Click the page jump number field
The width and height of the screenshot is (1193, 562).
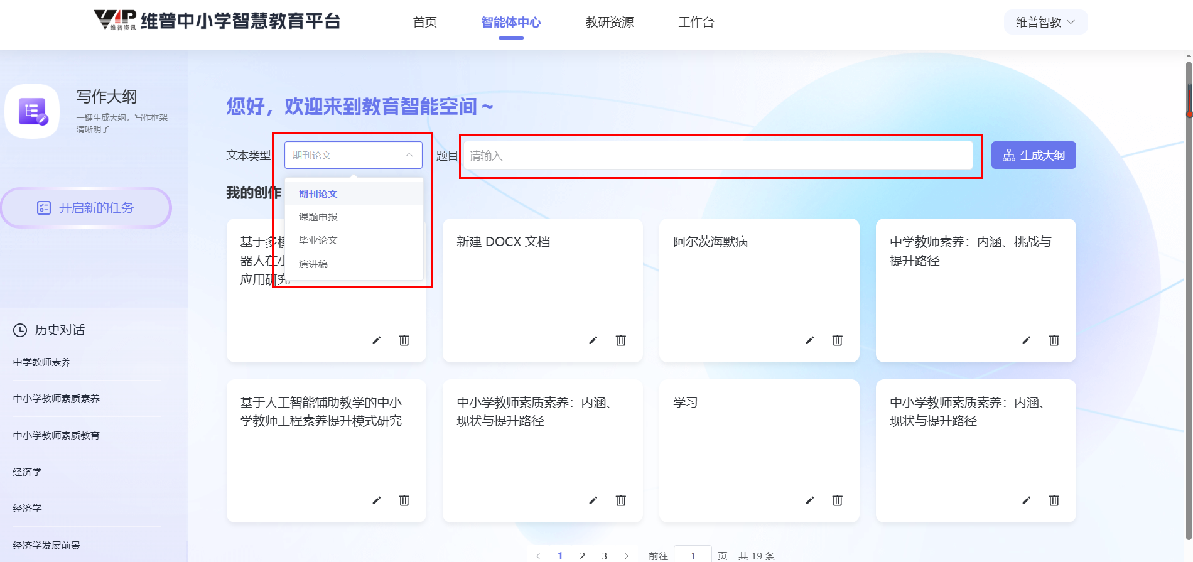[693, 555]
